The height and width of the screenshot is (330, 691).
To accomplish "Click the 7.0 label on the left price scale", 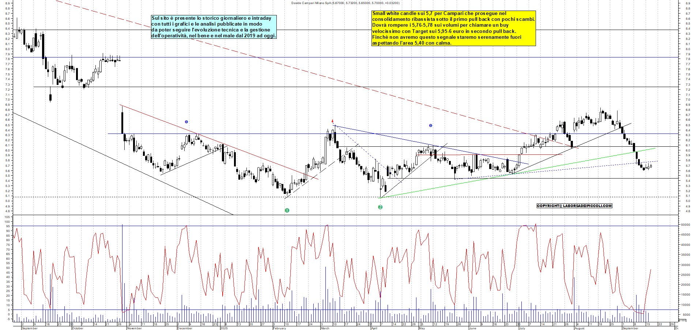I will tap(8, 100).
